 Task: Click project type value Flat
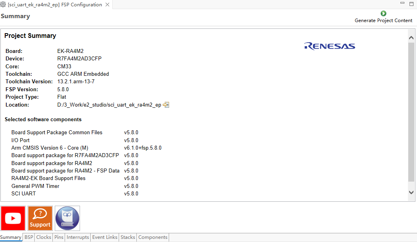[x=62, y=97]
